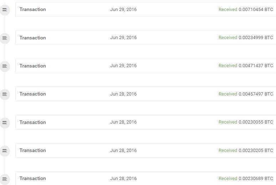Click the list icon beside the 0.00230689 BTC transaction
This screenshot has width=276, height=185.
pyautogui.click(x=5, y=179)
